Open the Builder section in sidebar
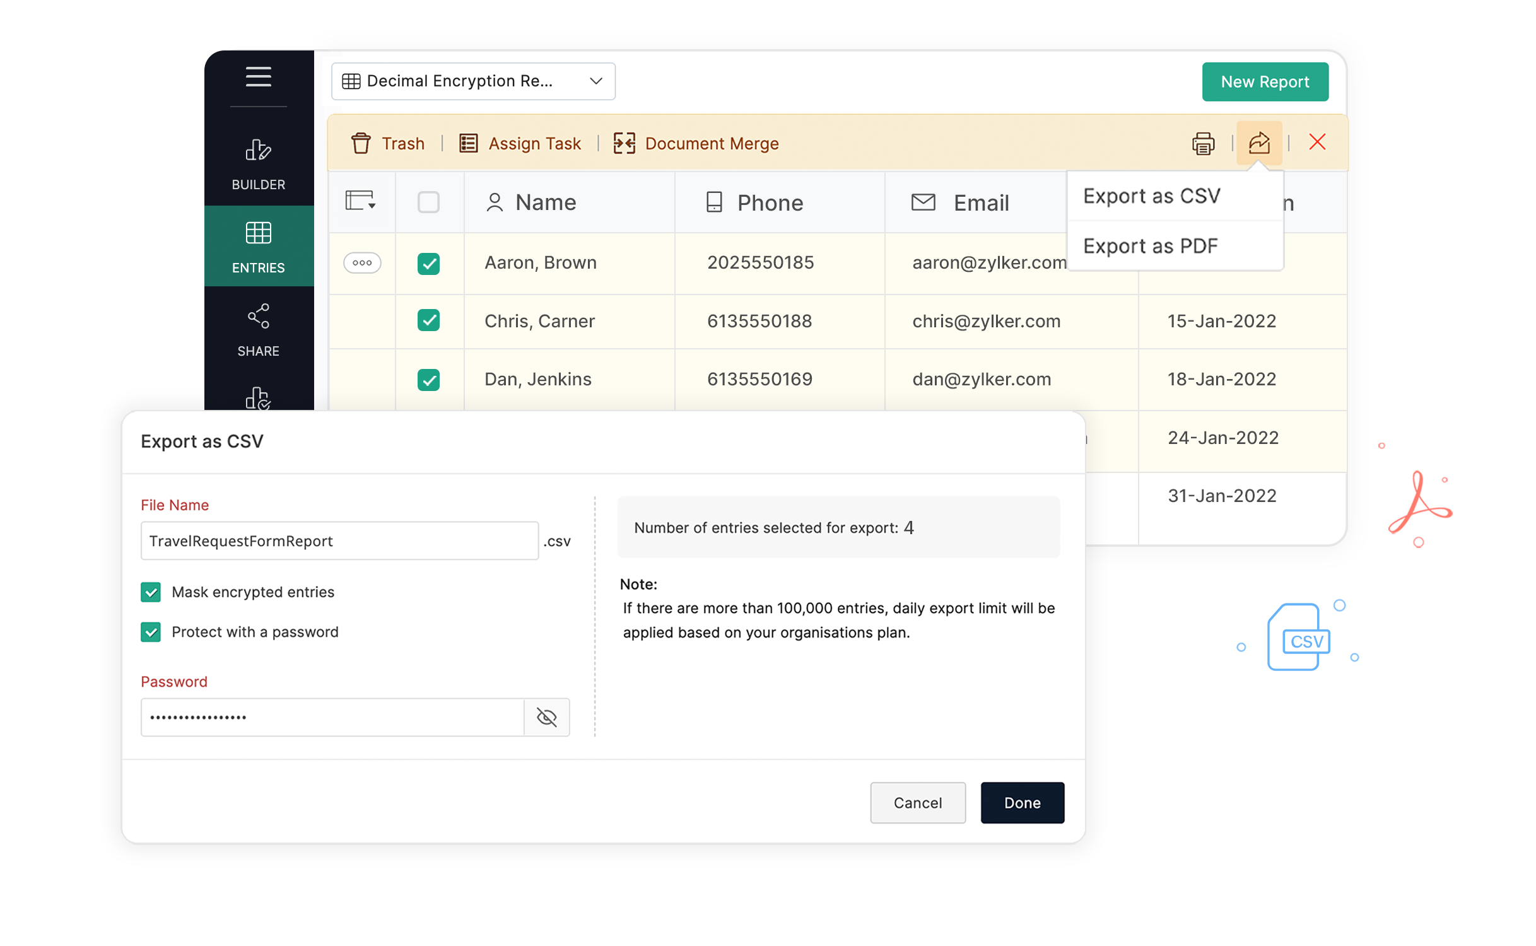Screen dimensions: 1536x946 point(258,164)
